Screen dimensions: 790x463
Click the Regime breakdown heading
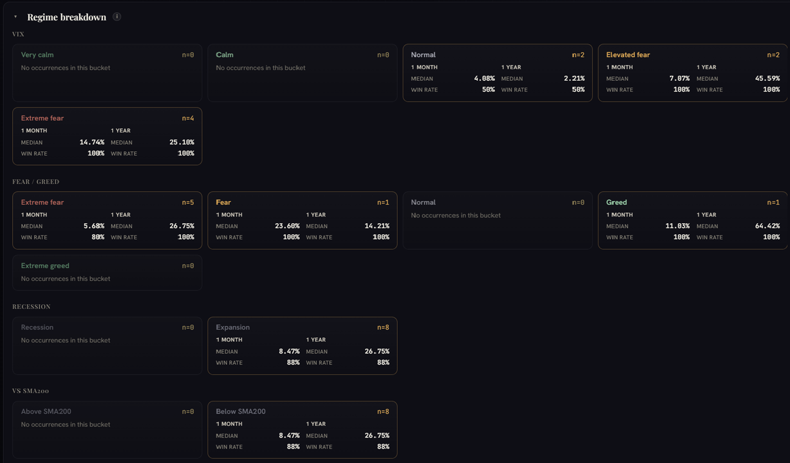click(x=66, y=17)
